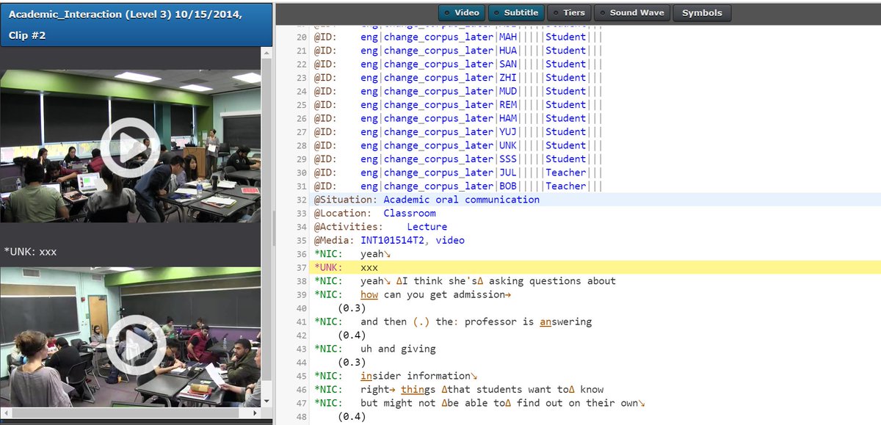Click the pause line '(0.4)' at line 48
Viewport: 881px width, 425px height.
point(352,417)
